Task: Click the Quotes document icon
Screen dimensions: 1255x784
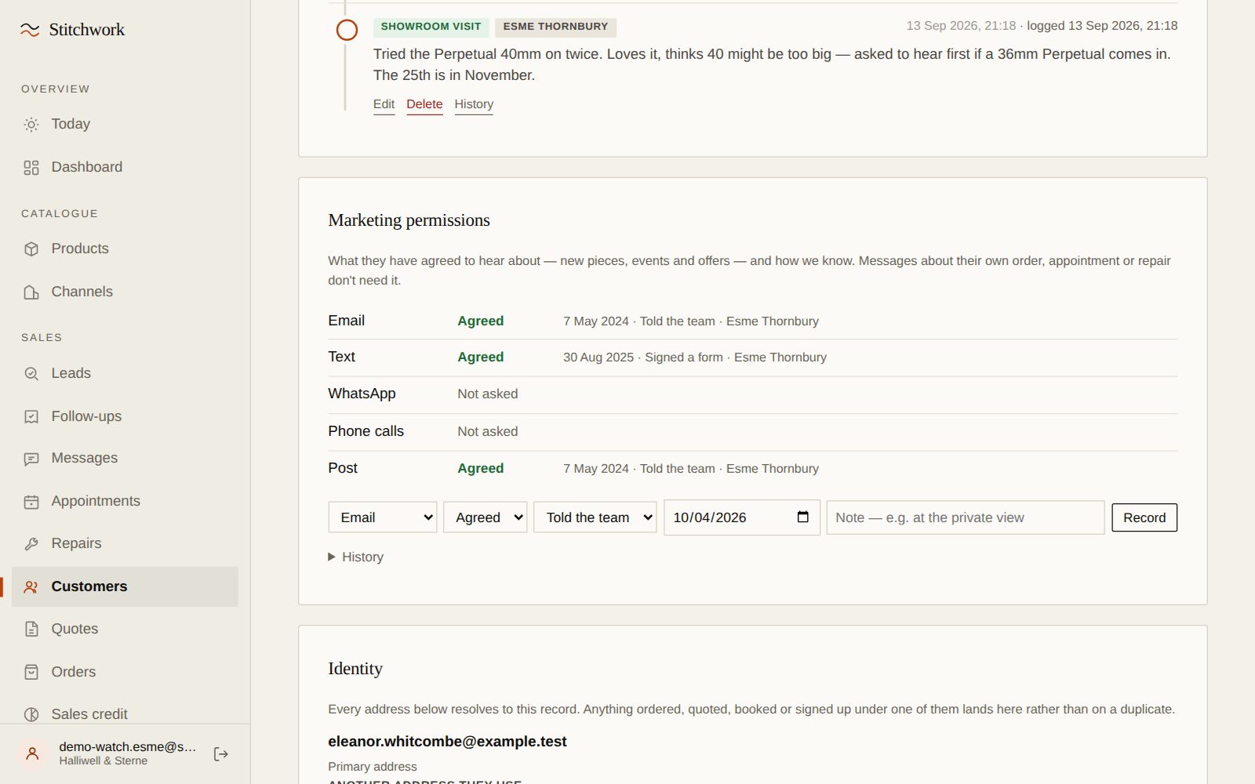Action: [31, 629]
